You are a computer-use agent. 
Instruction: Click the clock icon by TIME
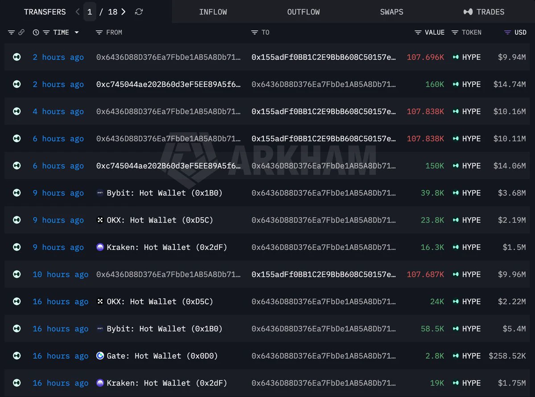36,32
